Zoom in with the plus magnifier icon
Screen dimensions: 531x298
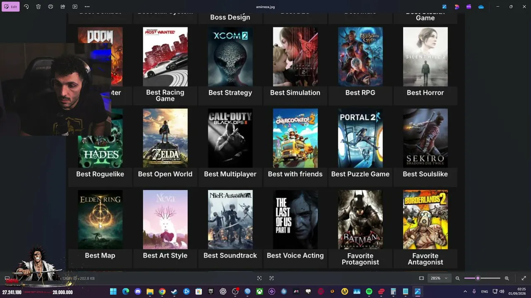pos(507,278)
